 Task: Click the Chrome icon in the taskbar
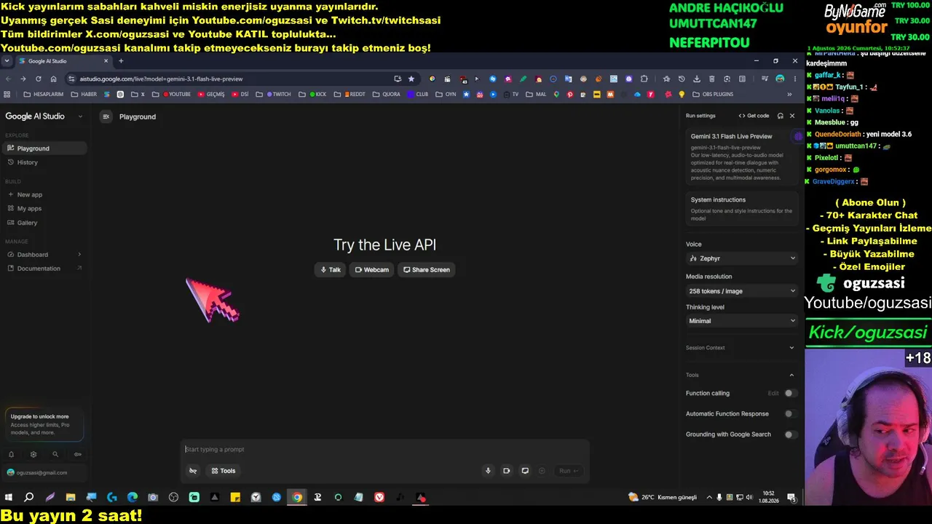point(297,498)
